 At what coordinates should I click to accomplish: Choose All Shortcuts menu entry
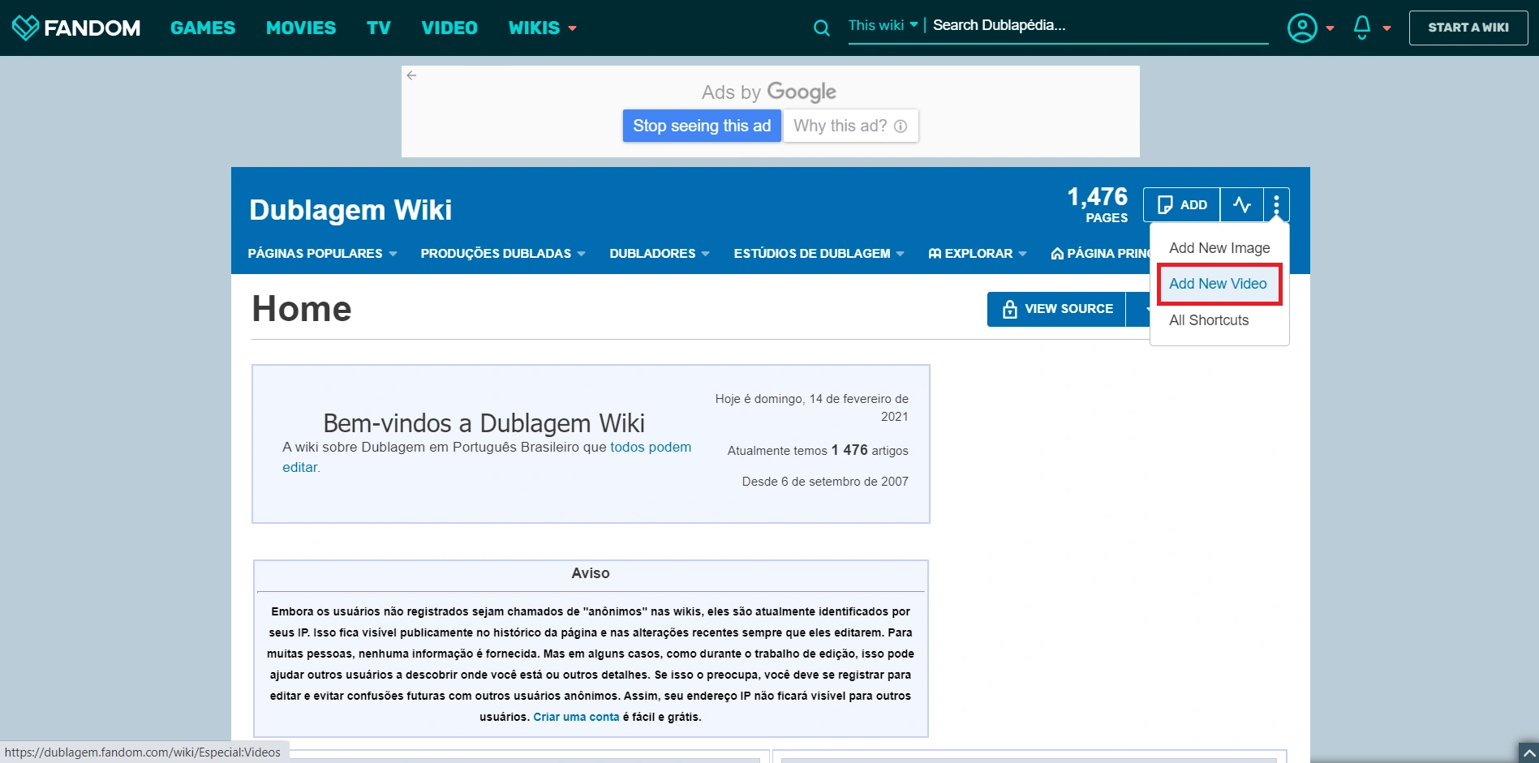(1209, 320)
